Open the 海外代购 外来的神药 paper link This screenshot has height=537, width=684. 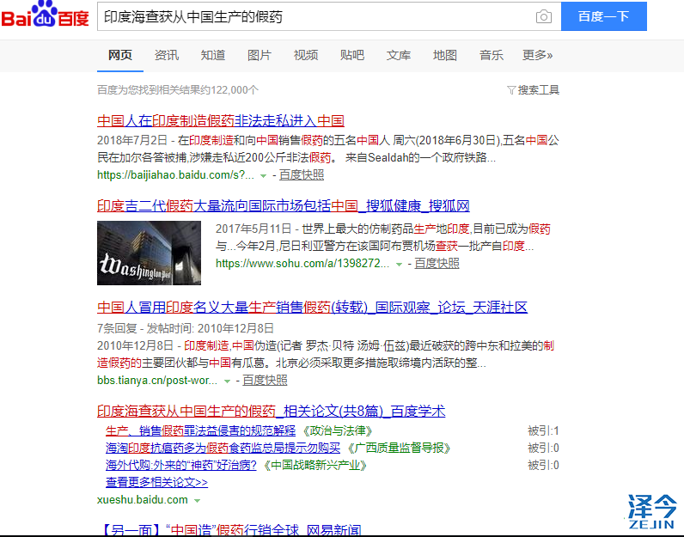[x=183, y=465]
